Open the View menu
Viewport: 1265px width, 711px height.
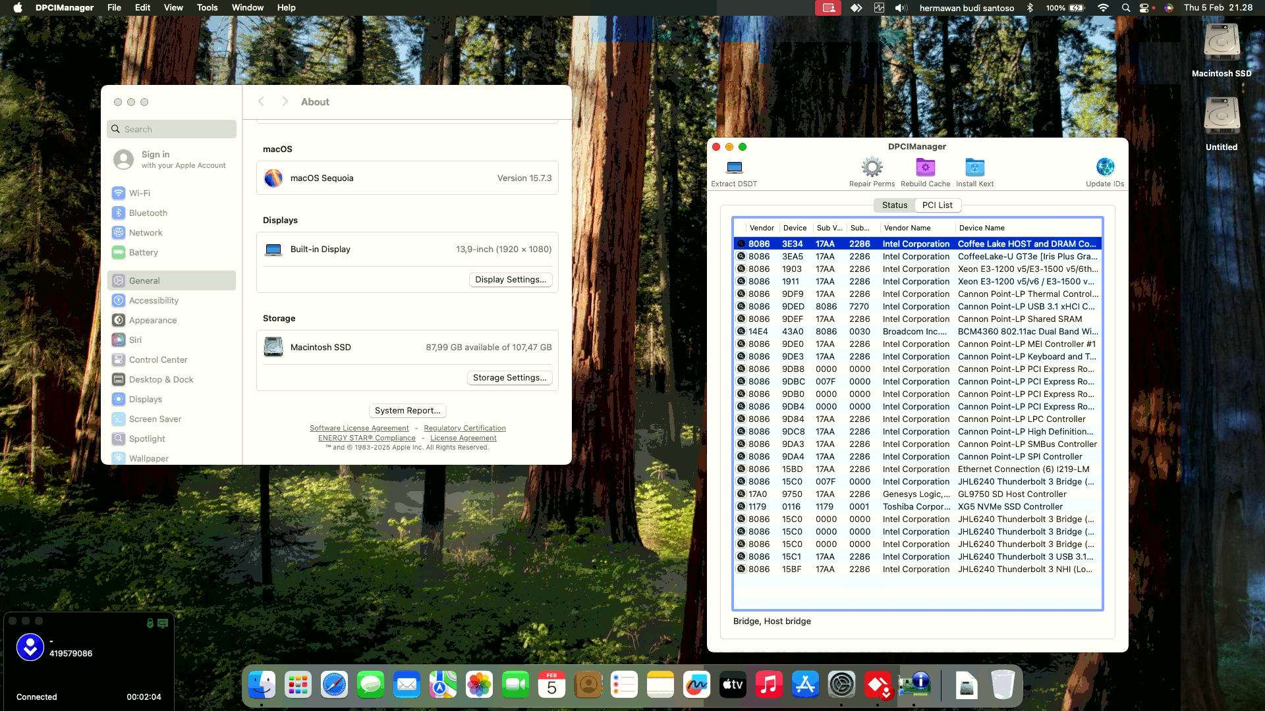click(173, 8)
